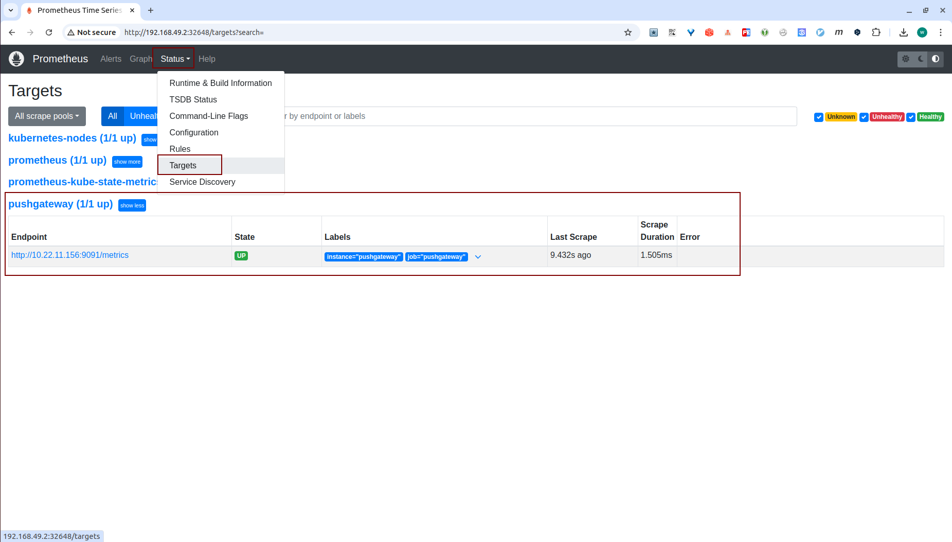Focus the filter by endpoint or labels field
Image resolution: width=952 pixels, height=542 pixels.
click(540, 116)
